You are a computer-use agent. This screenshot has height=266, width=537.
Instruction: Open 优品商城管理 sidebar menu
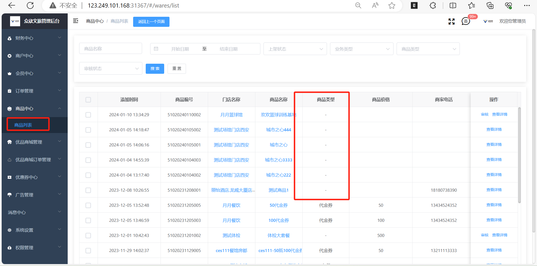[x=35, y=142]
